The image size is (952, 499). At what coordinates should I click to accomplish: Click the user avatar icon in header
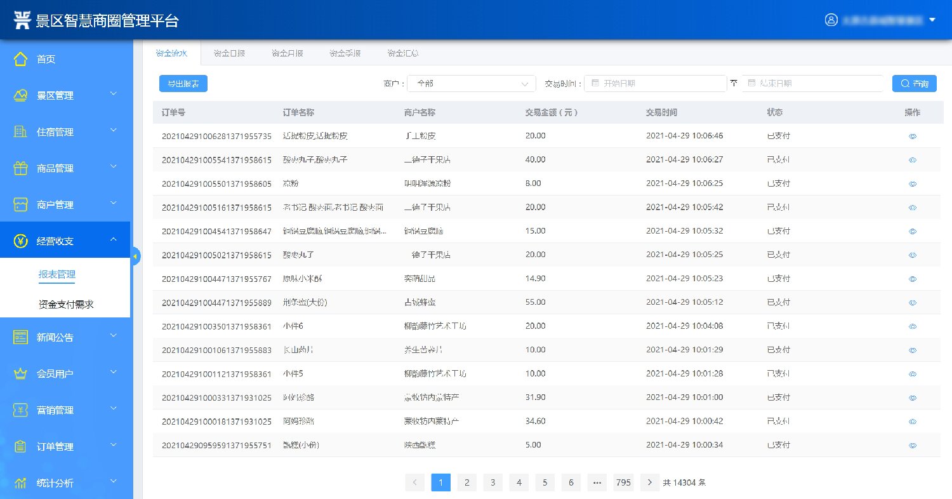831,20
